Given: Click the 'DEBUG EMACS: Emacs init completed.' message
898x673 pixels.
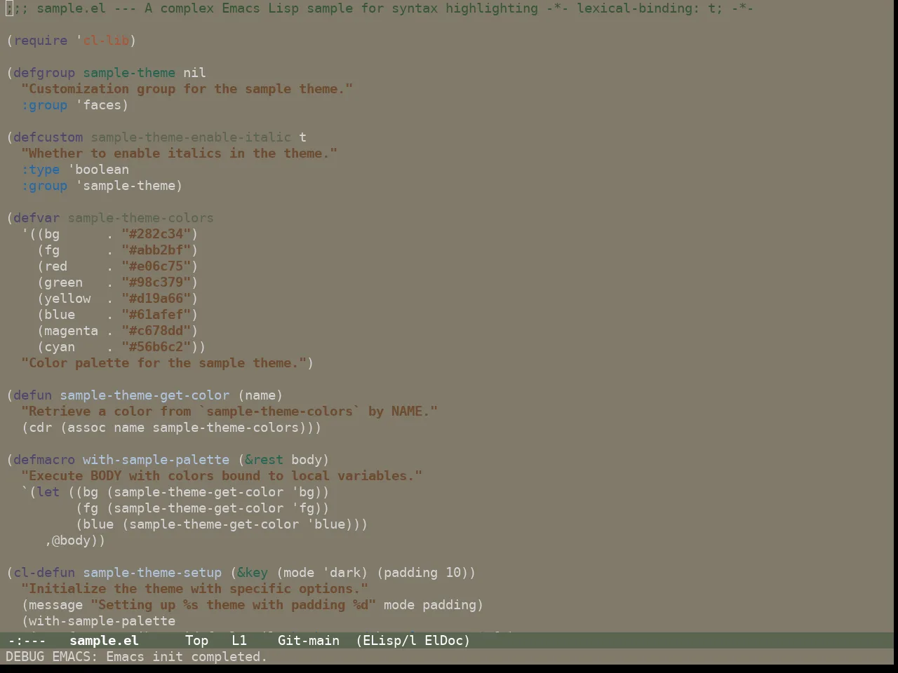Looking at the screenshot, I should click(137, 657).
